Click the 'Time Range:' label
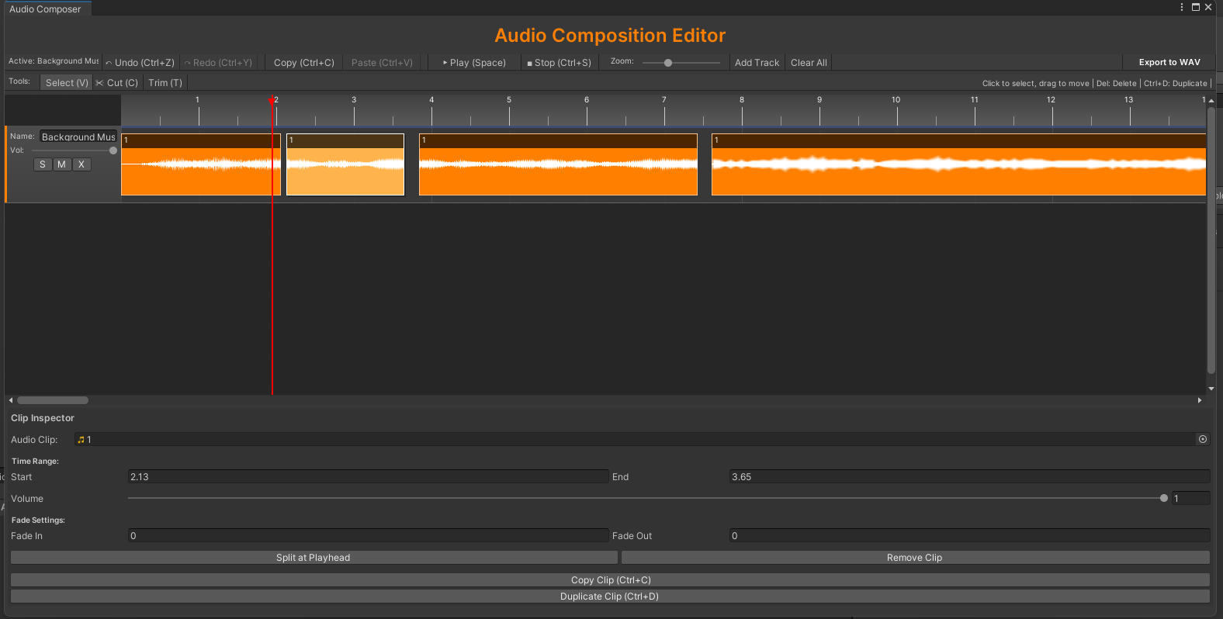The height and width of the screenshot is (619, 1223). (x=35, y=462)
